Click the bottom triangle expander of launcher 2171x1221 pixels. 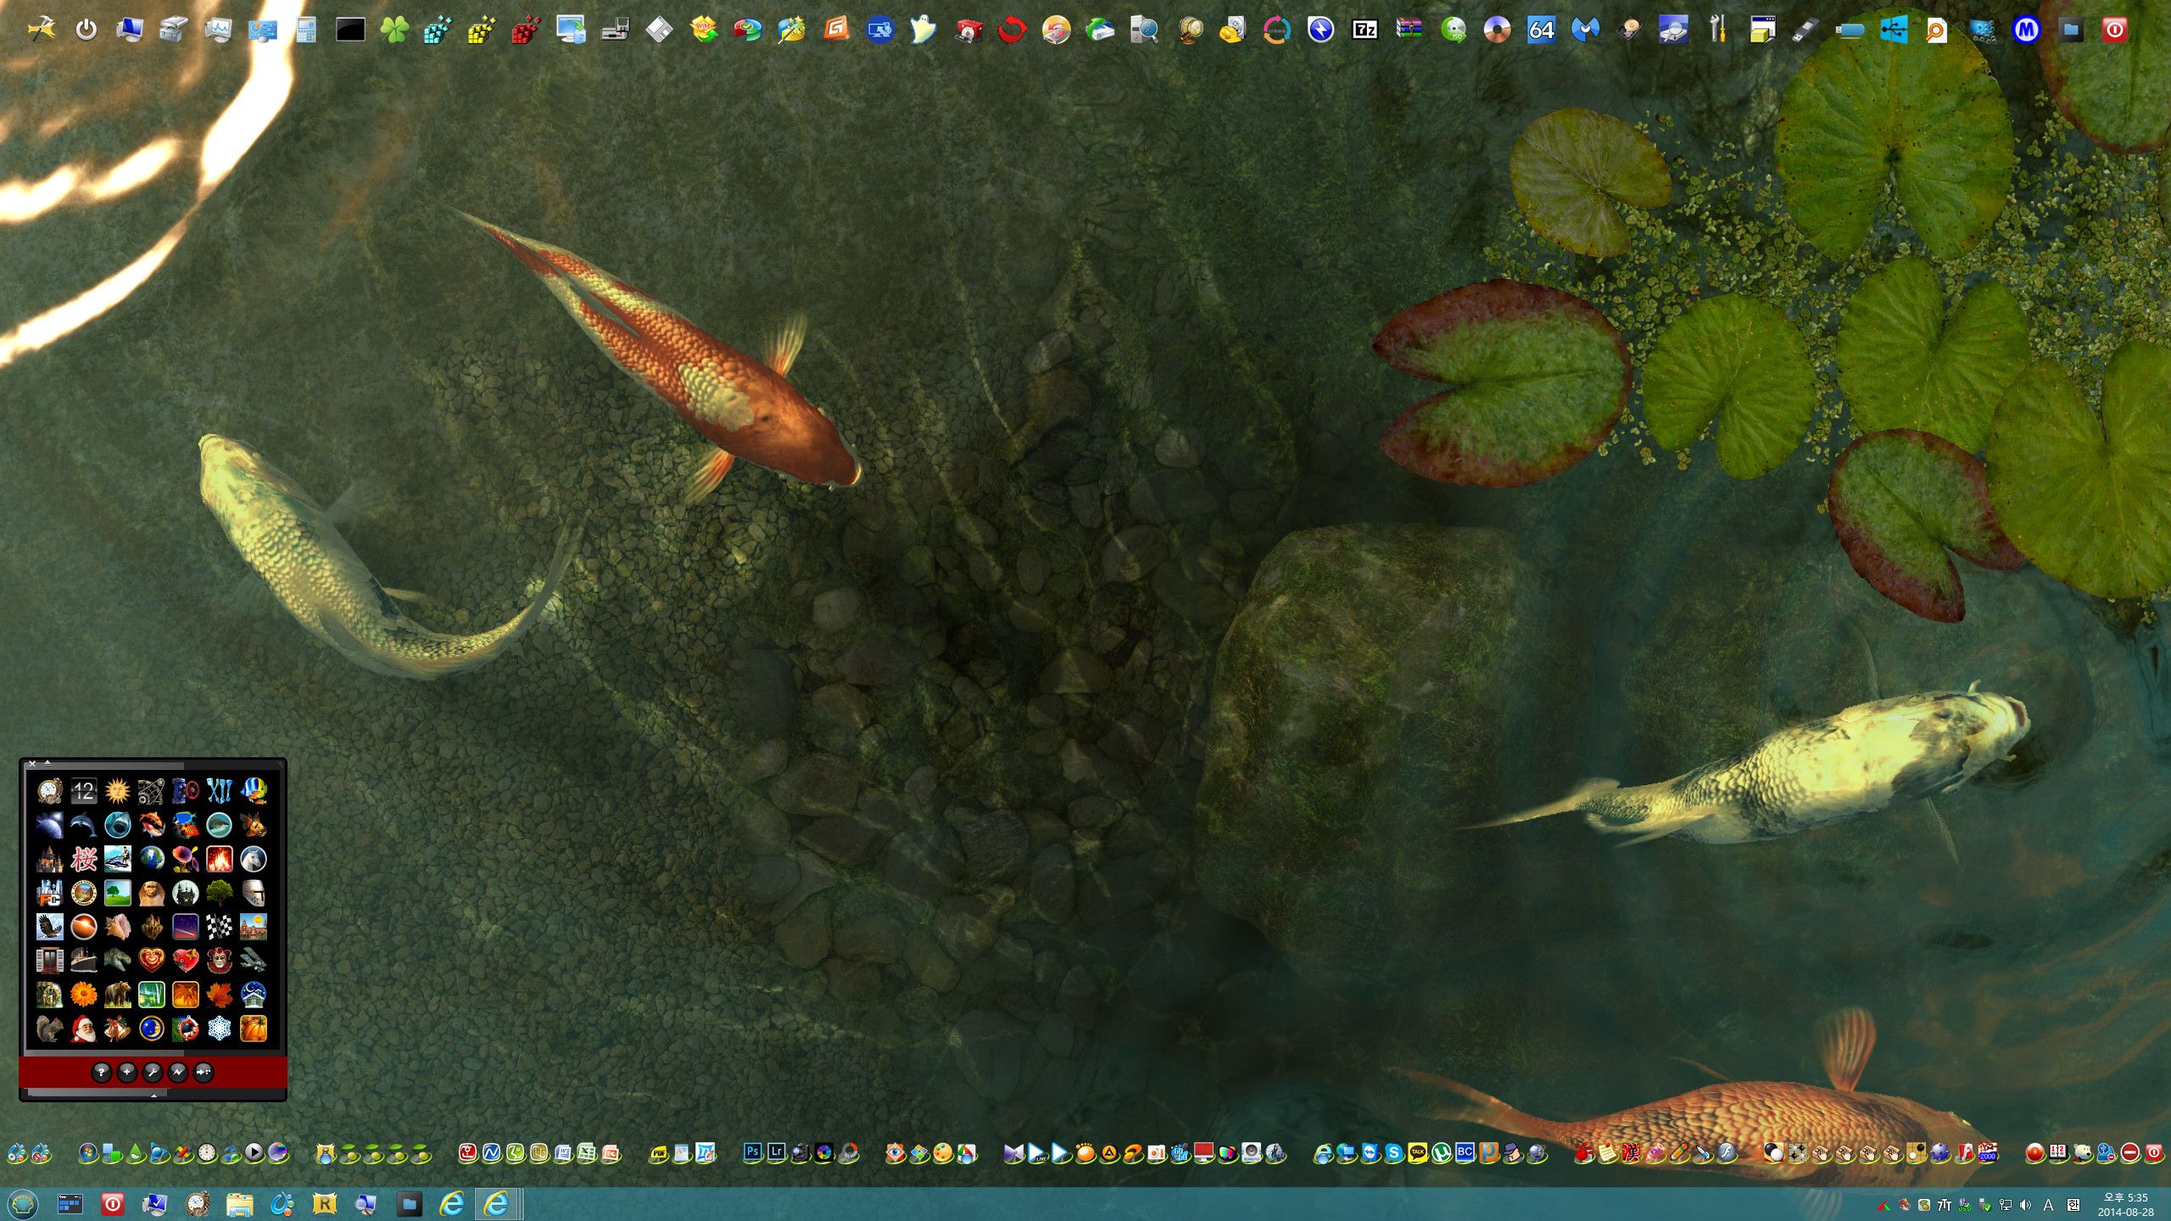[153, 1095]
